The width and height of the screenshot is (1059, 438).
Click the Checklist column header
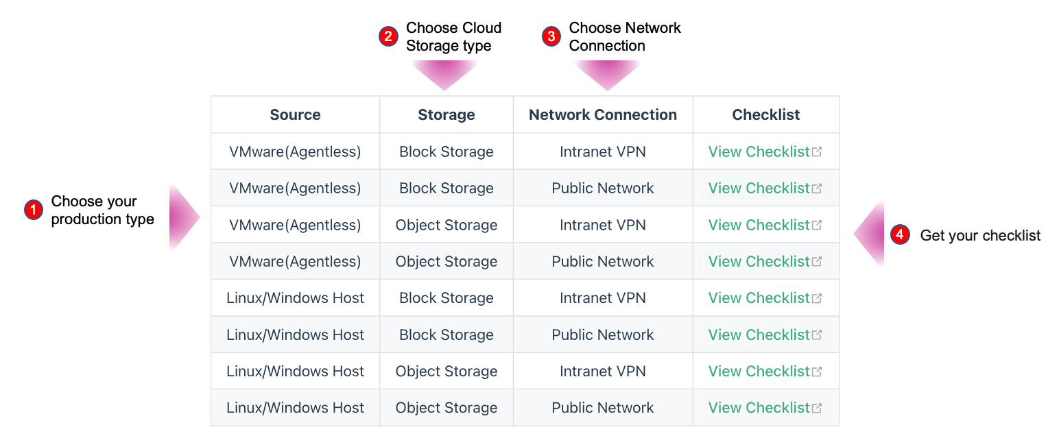[766, 114]
